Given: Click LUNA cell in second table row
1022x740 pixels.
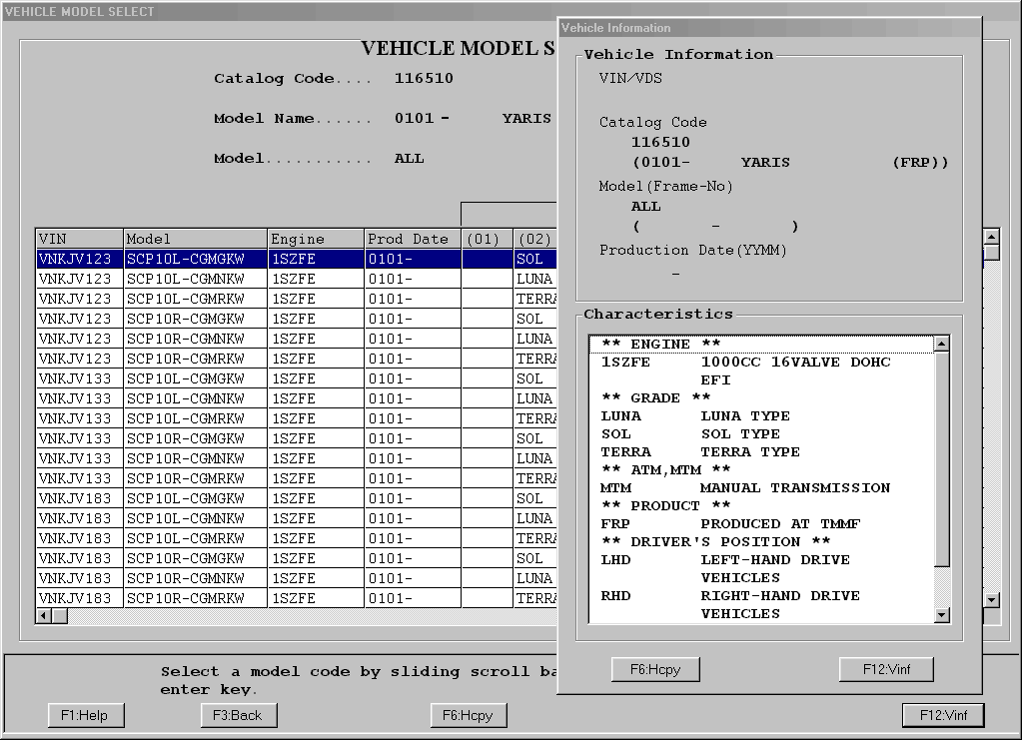Looking at the screenshot, I should [535, 279].
